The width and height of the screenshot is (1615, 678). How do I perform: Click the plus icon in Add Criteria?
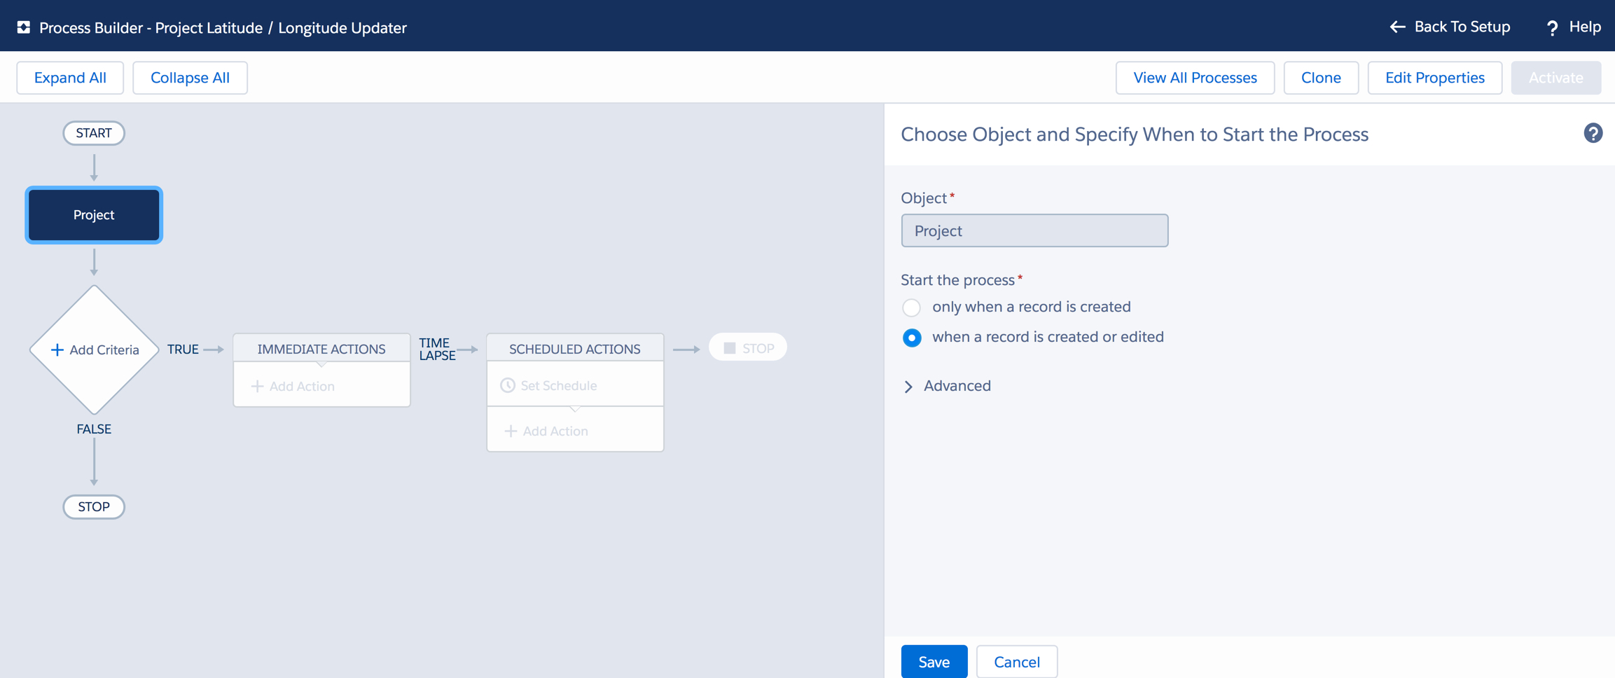coord(57,350)
